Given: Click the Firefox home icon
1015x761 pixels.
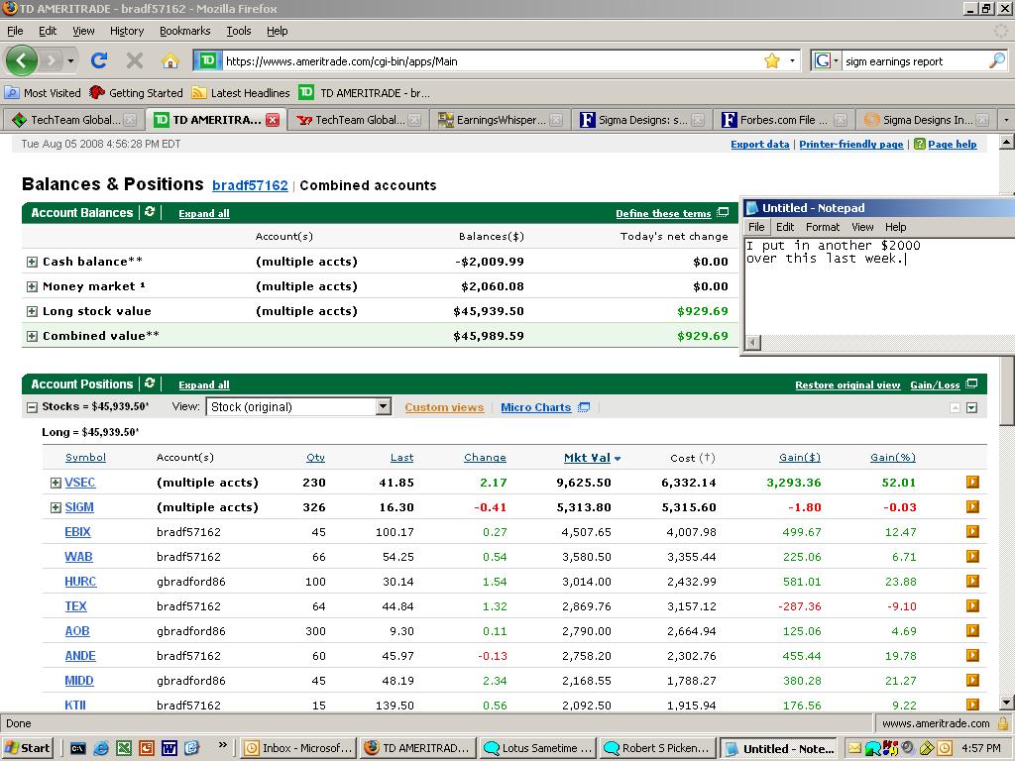Looking at the screenshot, I should point(169,60).
